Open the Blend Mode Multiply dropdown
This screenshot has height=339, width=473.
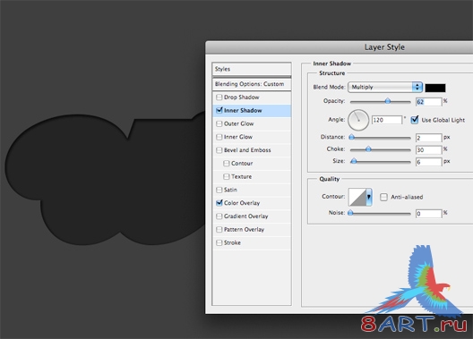click(x=385, y=87)
